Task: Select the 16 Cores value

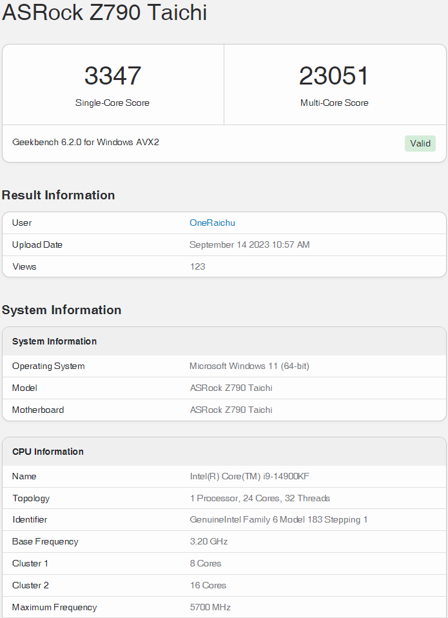Action: [x=208, y=585]
